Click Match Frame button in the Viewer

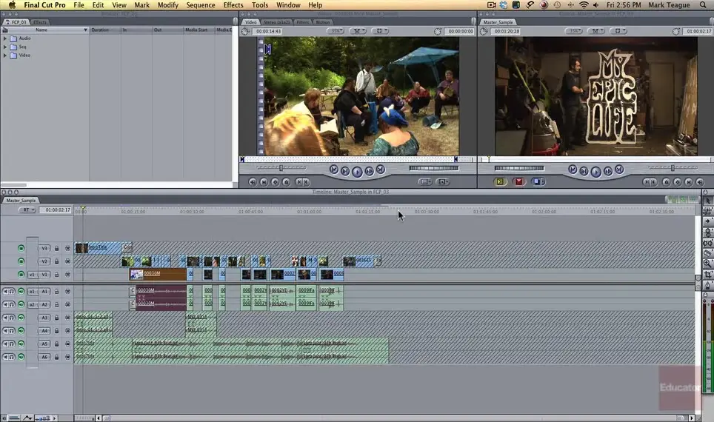(253, 182)
